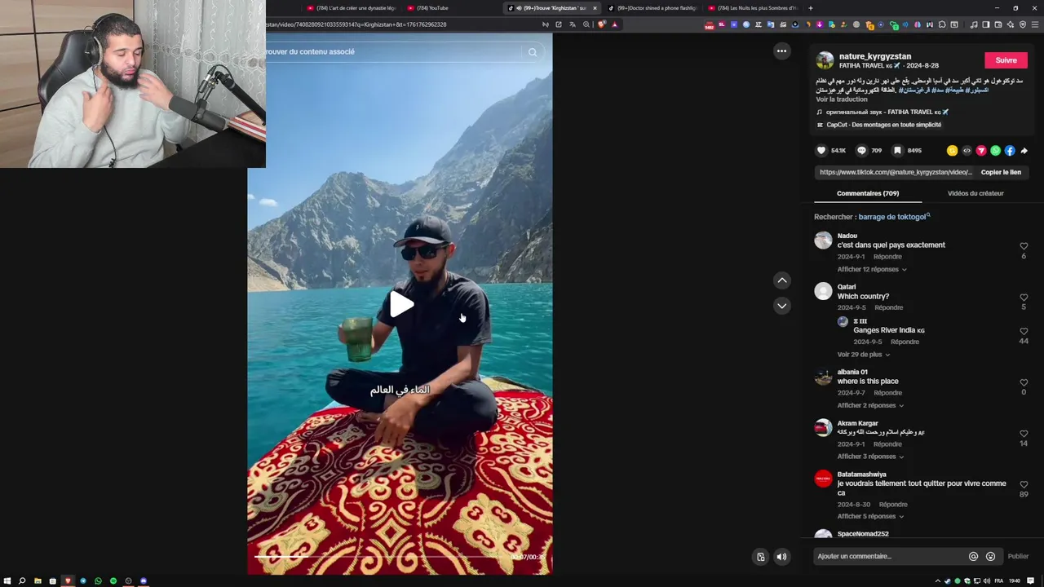Like the video with heart icon
The height and width of the screenshot is (587, 1044).
(821, 150)
